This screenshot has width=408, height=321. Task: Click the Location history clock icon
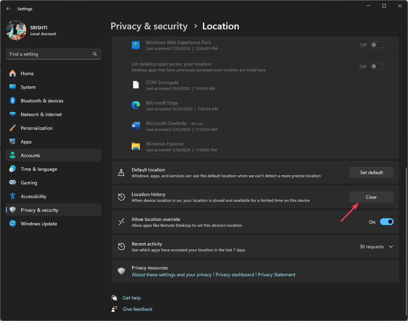point(121,197)
